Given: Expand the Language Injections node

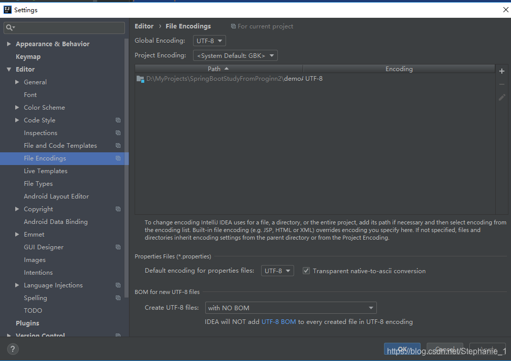Looking at the screenshot, I should pyautogui.click(x=17, y=285).
